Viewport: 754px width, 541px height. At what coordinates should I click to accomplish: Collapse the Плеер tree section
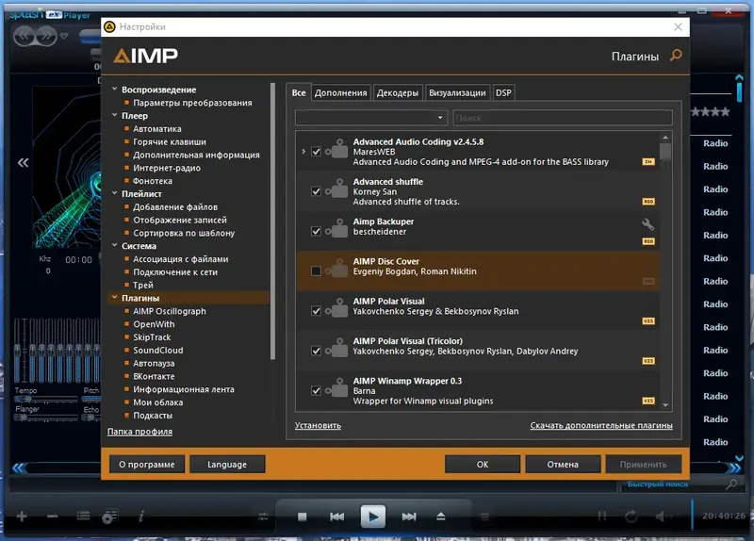click(114, 115)
